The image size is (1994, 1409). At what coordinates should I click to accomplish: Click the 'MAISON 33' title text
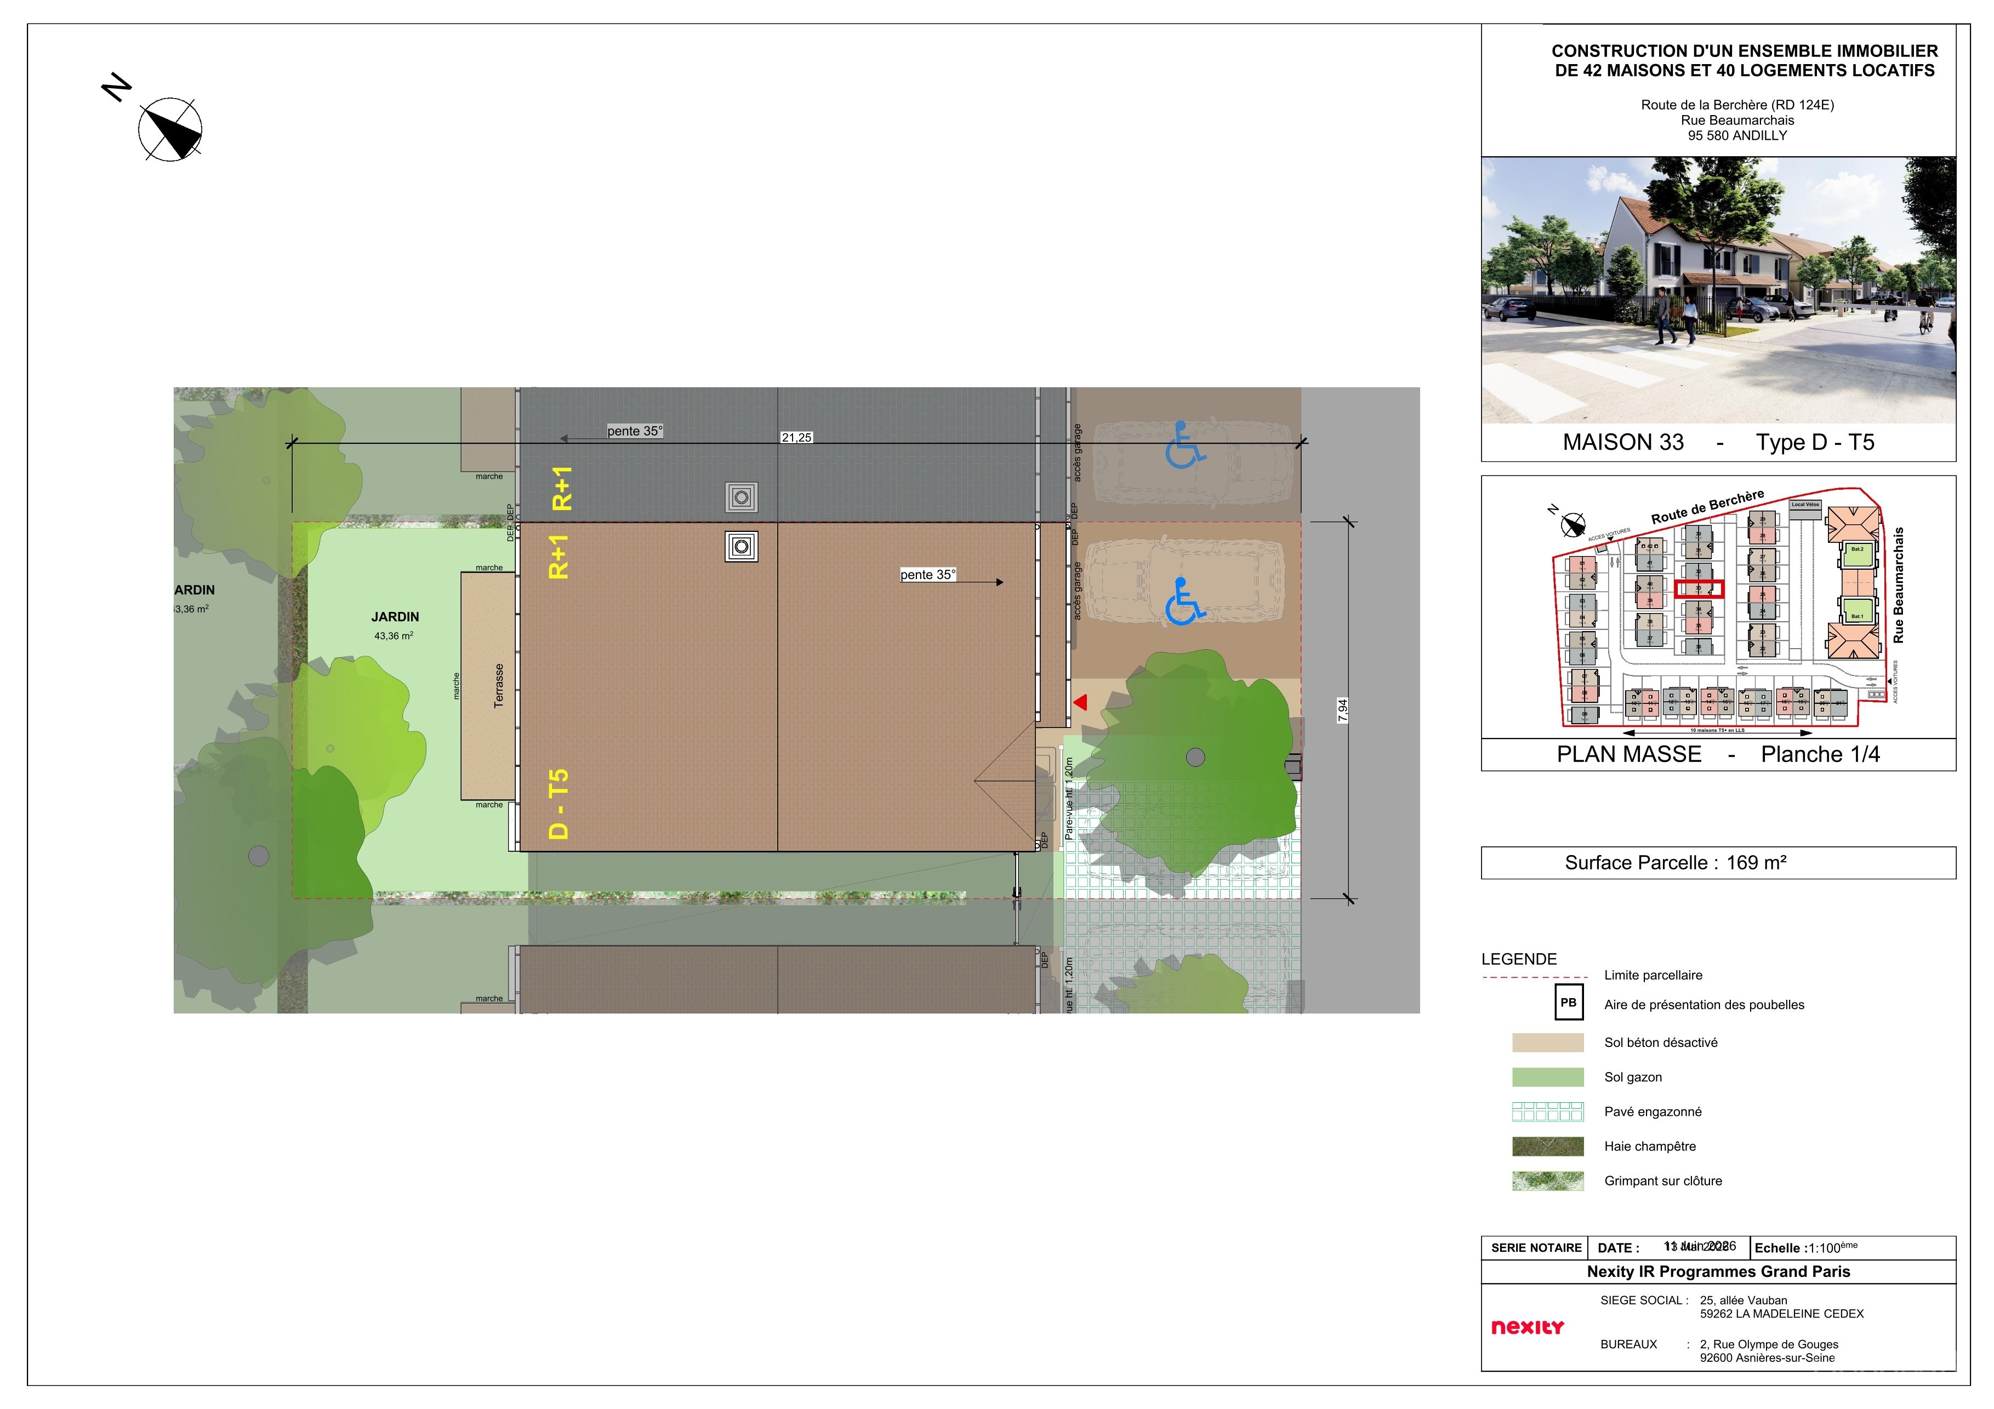1623,443
